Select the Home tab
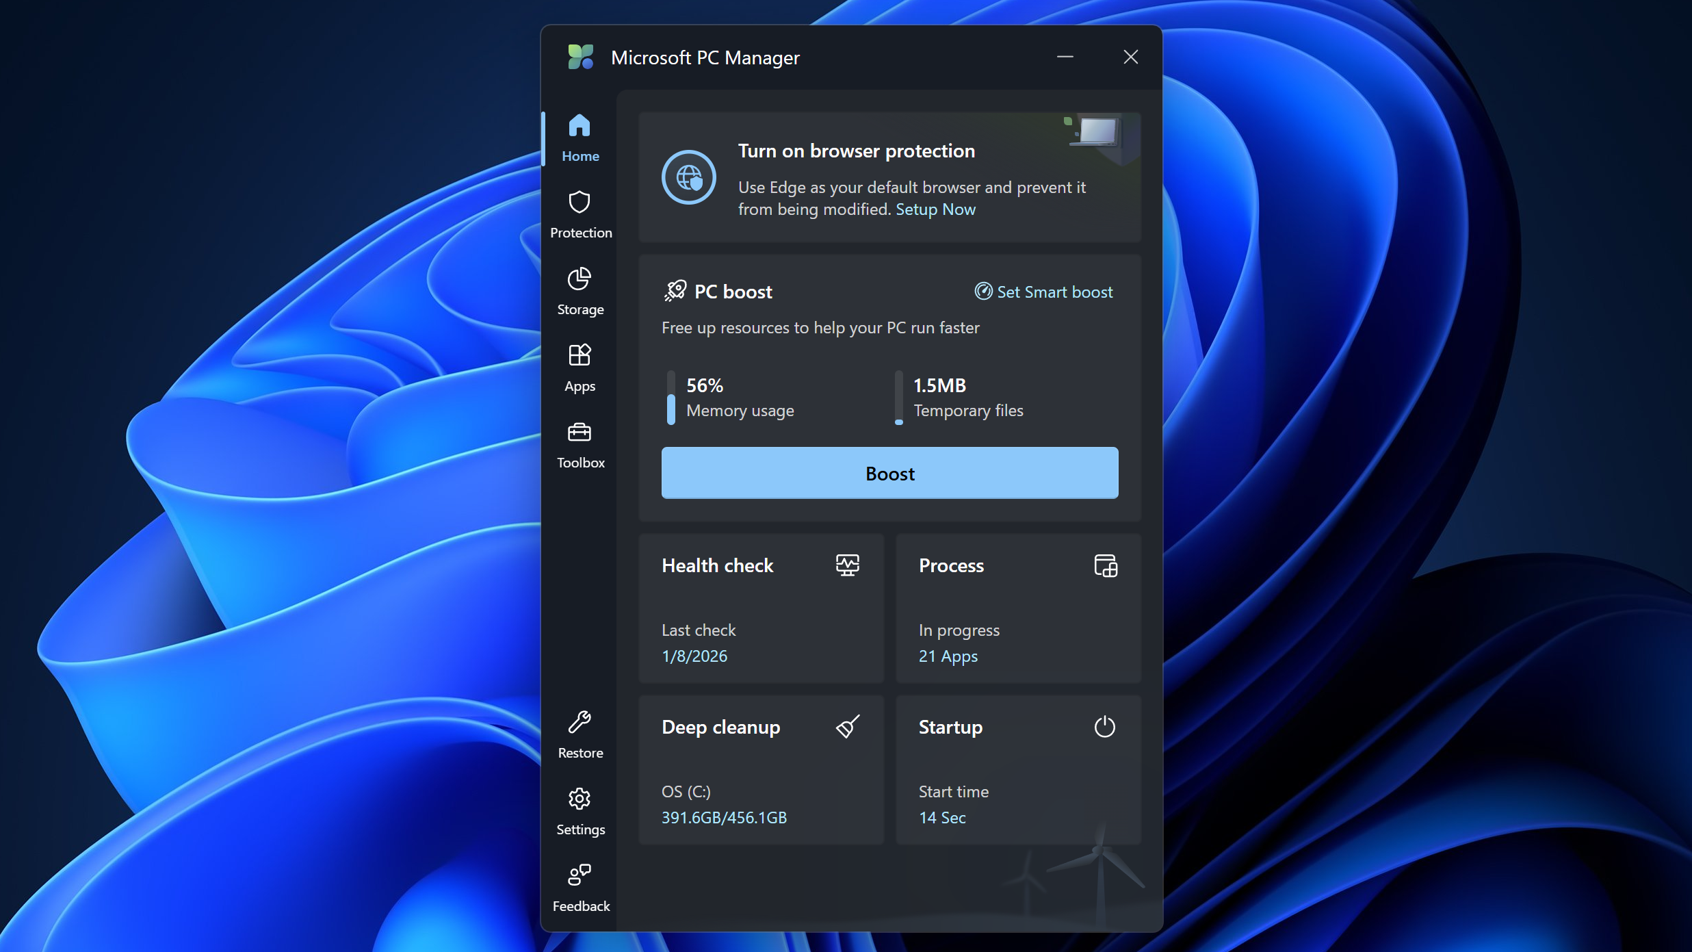This screenshot has width=1692, height=952. point(579,137)
